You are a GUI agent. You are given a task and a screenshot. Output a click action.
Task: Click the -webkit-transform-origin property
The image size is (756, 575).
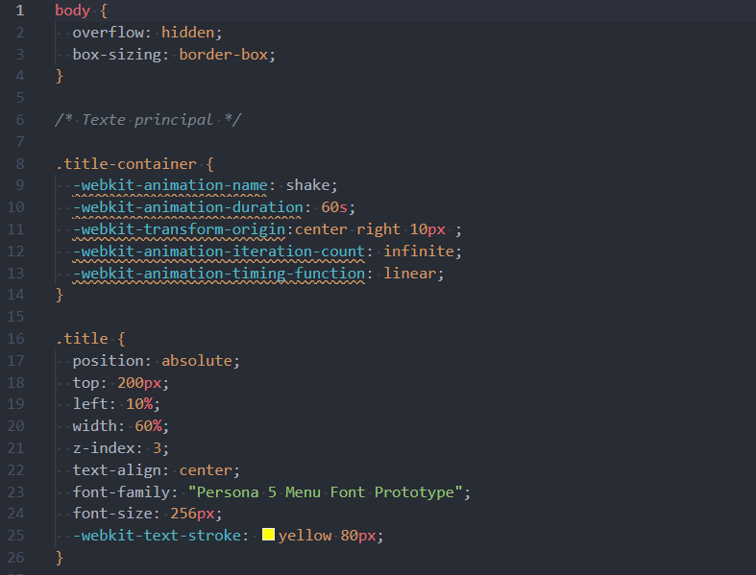tap(183, 229)
